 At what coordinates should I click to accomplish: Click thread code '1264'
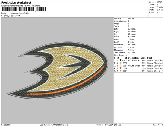tap(143, 71)
